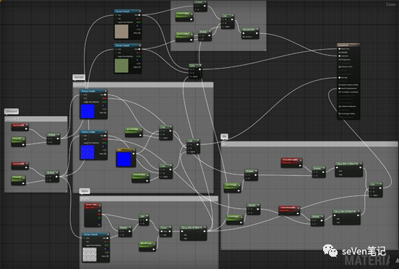Click the Pixel Depth Offset pin
Image resolution: width=399 pixels, height=269 pixels.
(340, 113)
